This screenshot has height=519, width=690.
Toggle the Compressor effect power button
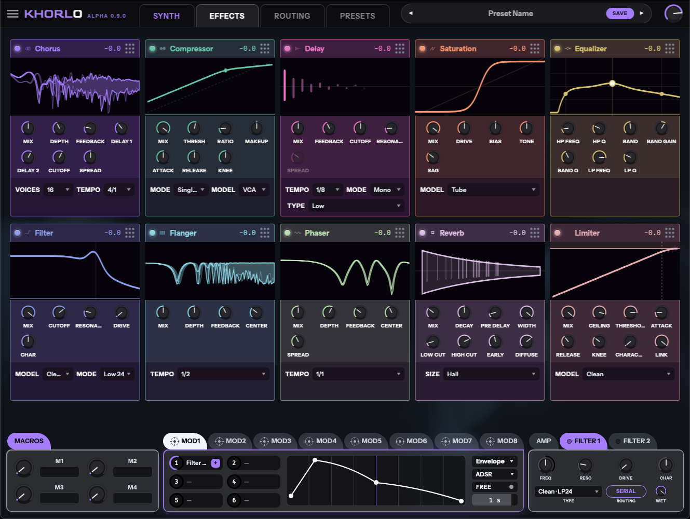[x=153, y=48]
